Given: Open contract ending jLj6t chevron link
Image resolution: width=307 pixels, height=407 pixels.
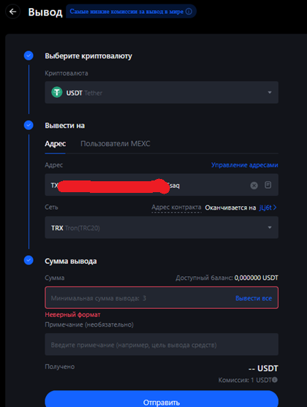Looking at the screenshot, I should tap(268, 208).
